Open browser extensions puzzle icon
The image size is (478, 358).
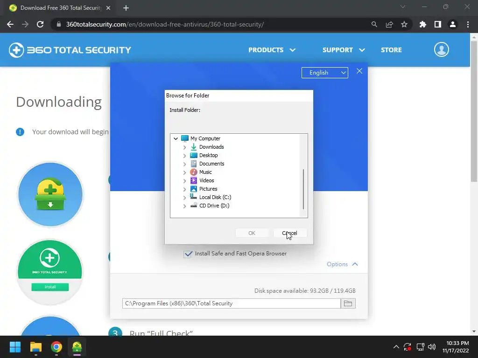423,24
